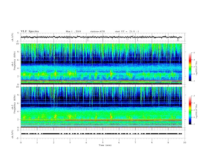The width and height of the screenshot is (208, 160).
Task: Click the "5" tick on ch.1(V) axis
Action: click(x=18, y=33)
